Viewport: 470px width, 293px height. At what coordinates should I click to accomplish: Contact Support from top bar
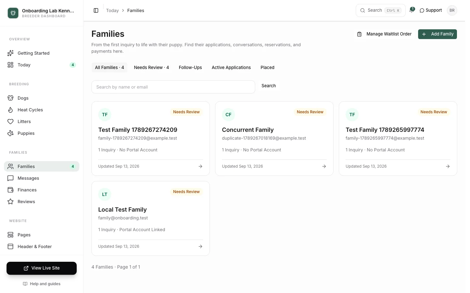[x=431, y=10]
